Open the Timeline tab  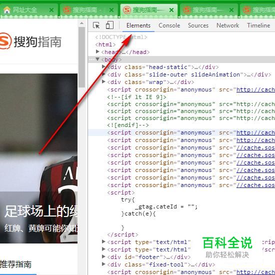coord(258,25)
